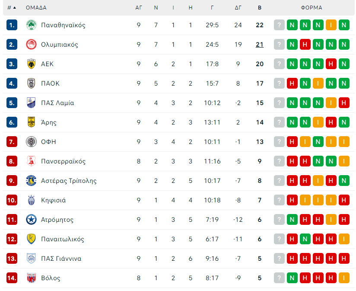
Task: Click the Παναθηναϊκός club crest icon
Action: 31,25
